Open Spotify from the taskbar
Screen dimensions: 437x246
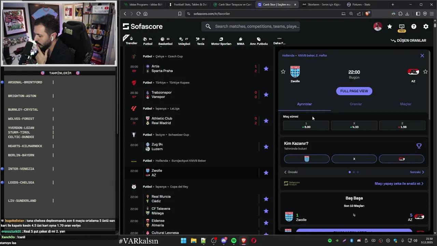coord(234,241)
